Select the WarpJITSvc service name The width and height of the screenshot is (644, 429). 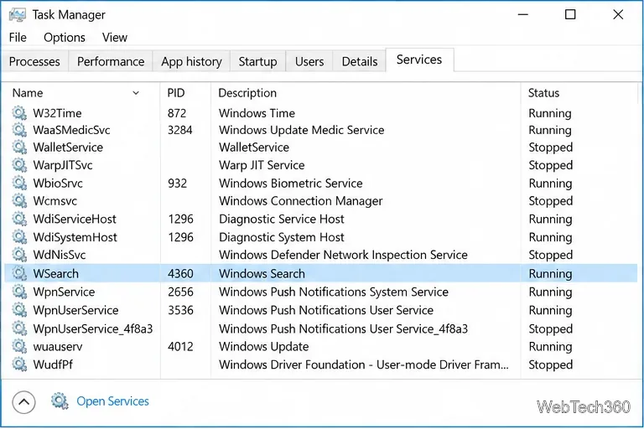click(63, 165)
